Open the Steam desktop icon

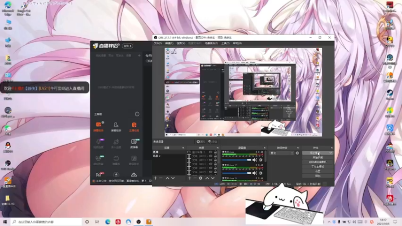(x=390, y=94)
